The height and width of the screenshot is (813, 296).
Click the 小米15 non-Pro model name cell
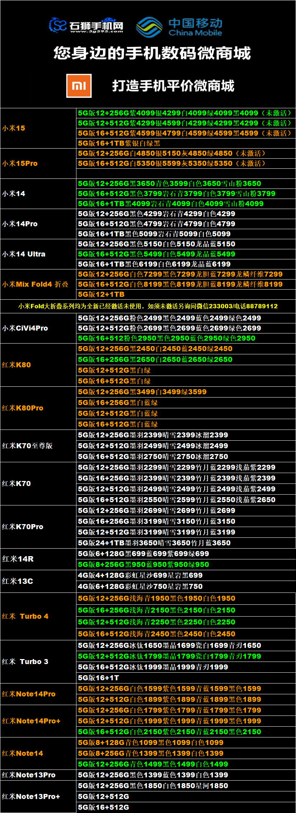38,128
